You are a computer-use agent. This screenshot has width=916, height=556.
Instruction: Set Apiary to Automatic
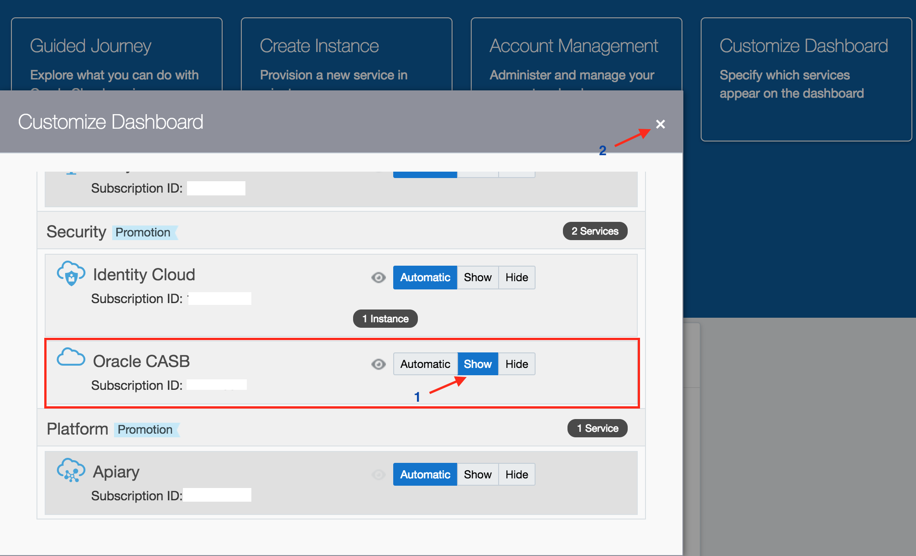(425, 475)
